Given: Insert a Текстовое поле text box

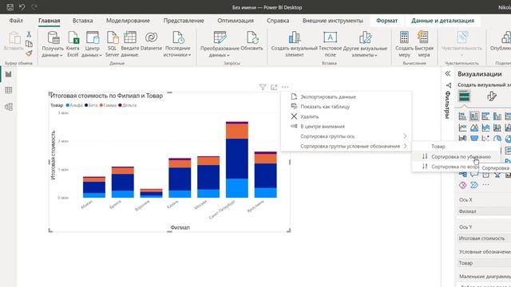Looking at the screenshot, I should (x=330, y=45).
